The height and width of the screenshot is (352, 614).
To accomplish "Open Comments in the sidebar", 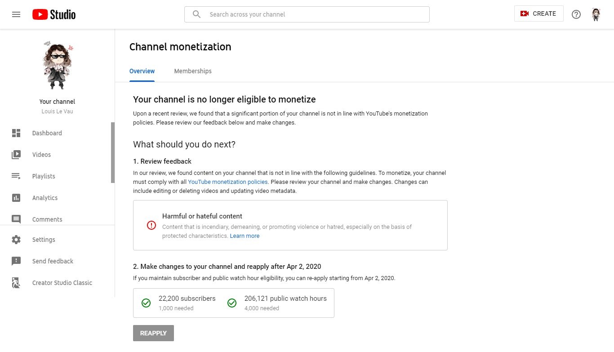I will coord(58,219).
